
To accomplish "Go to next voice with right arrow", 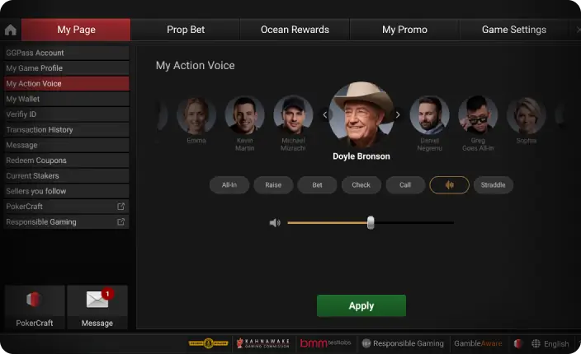I will [x=398, y=115].
